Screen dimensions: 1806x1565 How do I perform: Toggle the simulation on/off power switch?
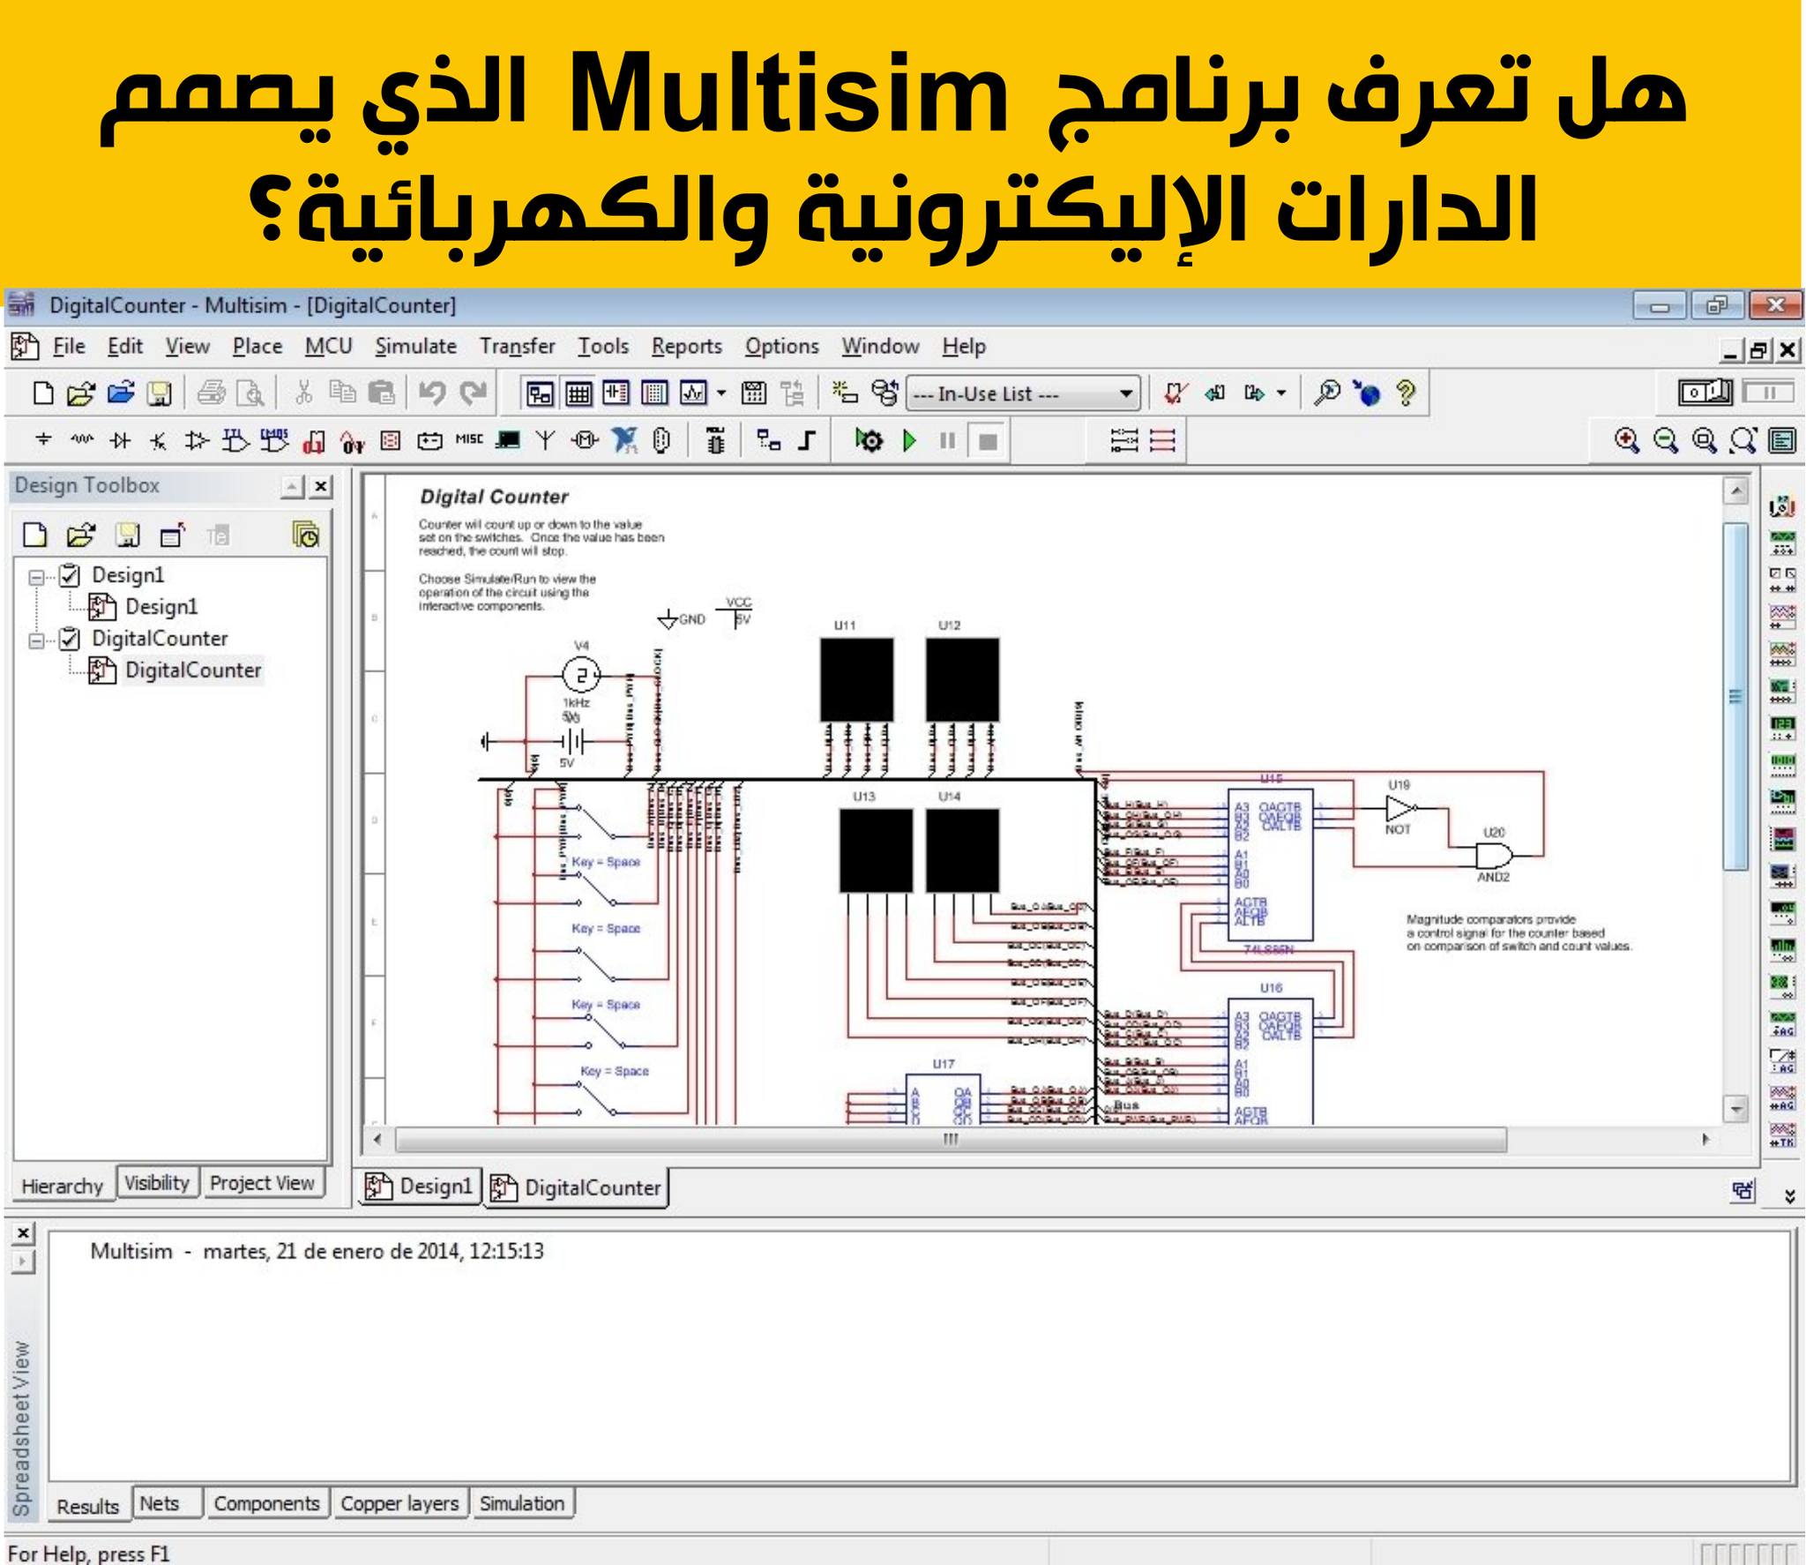(x=1705, y=393)
